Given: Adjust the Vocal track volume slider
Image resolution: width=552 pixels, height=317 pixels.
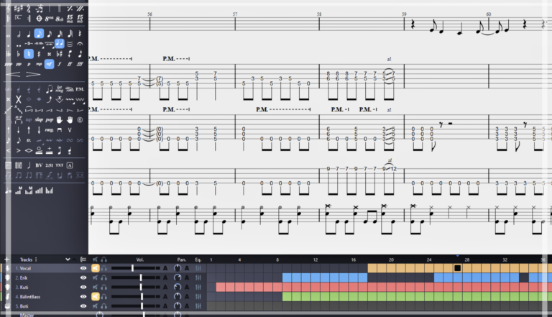Looking at the screenshot, I should click(132, 268).
